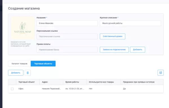This screenshot has width=169, height=108.
Task: Click the Персональная ссылка input field
Action: [x=67, y=36]
